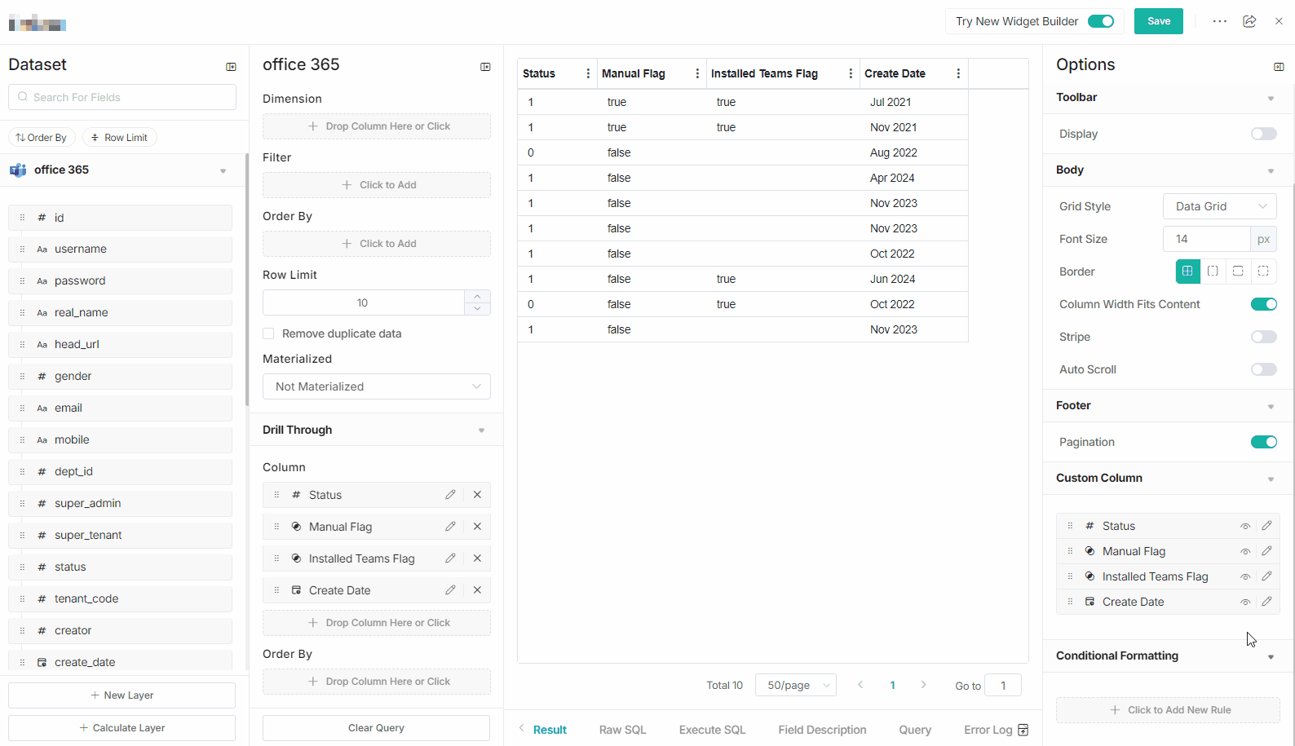The image size is (1295, 746).
Task: Enable the Stripe toggle
Action: [x=1263, y=337]
